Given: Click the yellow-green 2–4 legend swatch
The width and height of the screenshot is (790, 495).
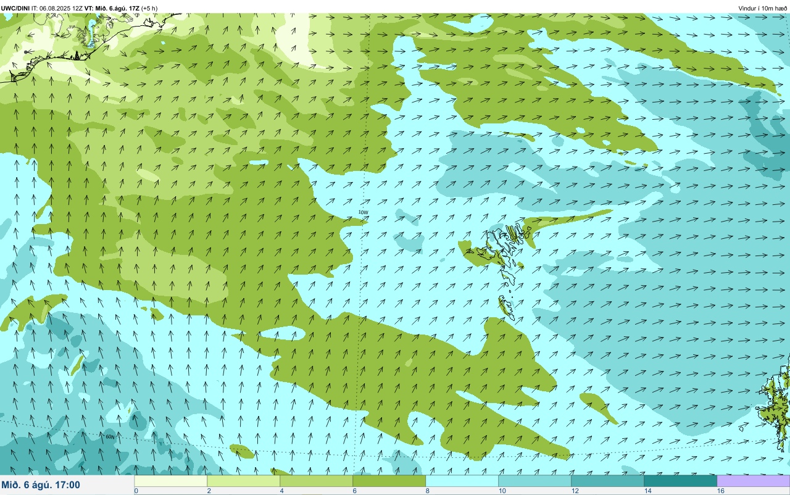Looking at the screenshot, I should tap(243, 481).
